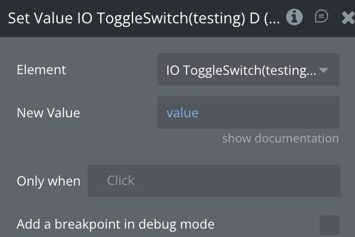Select the IO ToggleSwitch(testing... text in dropdown

[241, 70]
